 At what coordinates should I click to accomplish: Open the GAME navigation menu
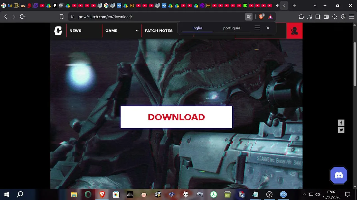tap(111, 31)
